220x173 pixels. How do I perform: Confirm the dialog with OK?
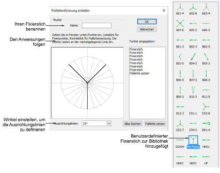pos(147,22)
